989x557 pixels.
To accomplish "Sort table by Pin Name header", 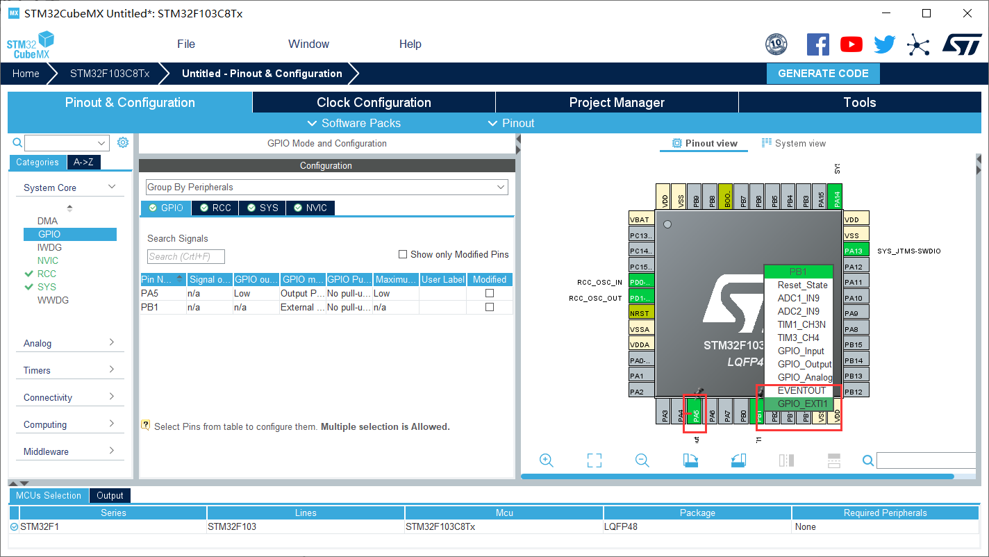I will click(x=163, y=279).
